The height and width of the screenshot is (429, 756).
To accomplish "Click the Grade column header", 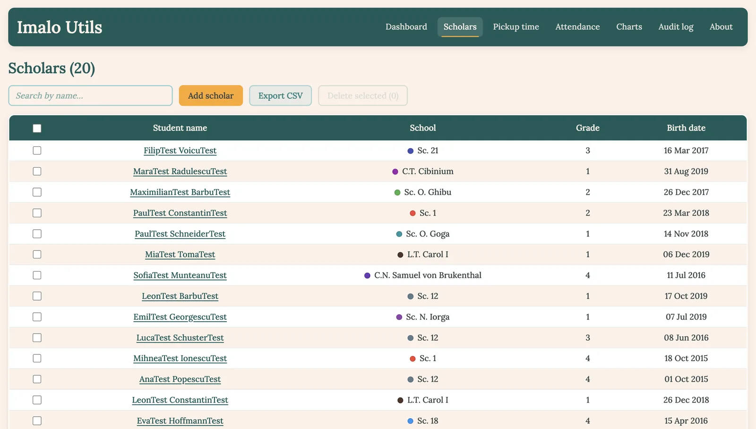I will [588, 128].
